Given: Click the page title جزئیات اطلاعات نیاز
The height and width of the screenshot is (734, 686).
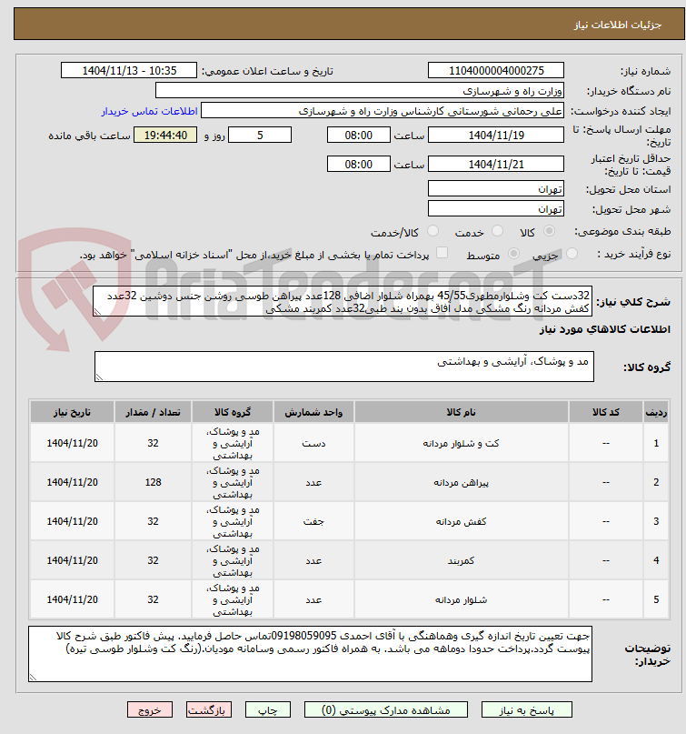Looking at the screenshot, I should pyautogui.click(x=618, y=25).
